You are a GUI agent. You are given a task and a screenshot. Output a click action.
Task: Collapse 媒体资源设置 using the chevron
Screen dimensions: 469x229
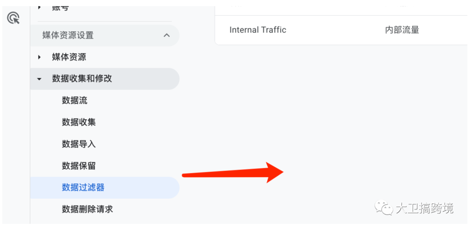[167, 35]
